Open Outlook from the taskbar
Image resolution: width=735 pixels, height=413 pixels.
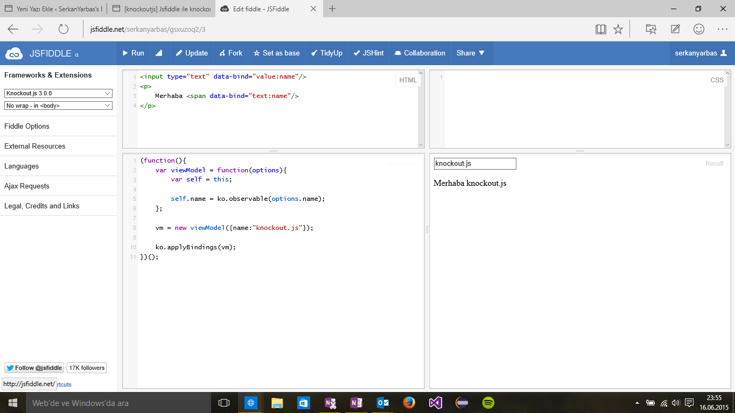tap(383, 402)
